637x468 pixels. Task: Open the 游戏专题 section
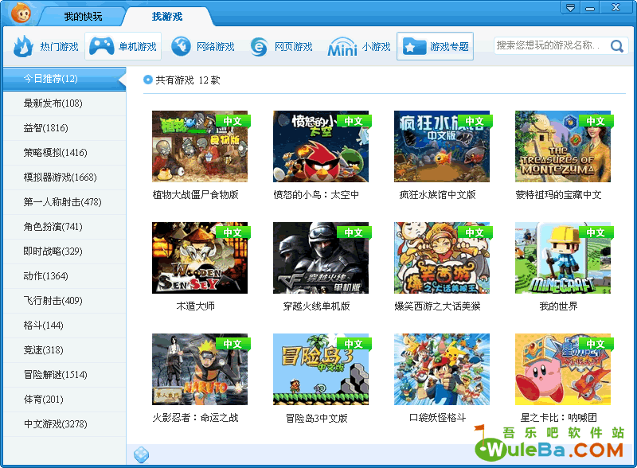coord(435,46)
